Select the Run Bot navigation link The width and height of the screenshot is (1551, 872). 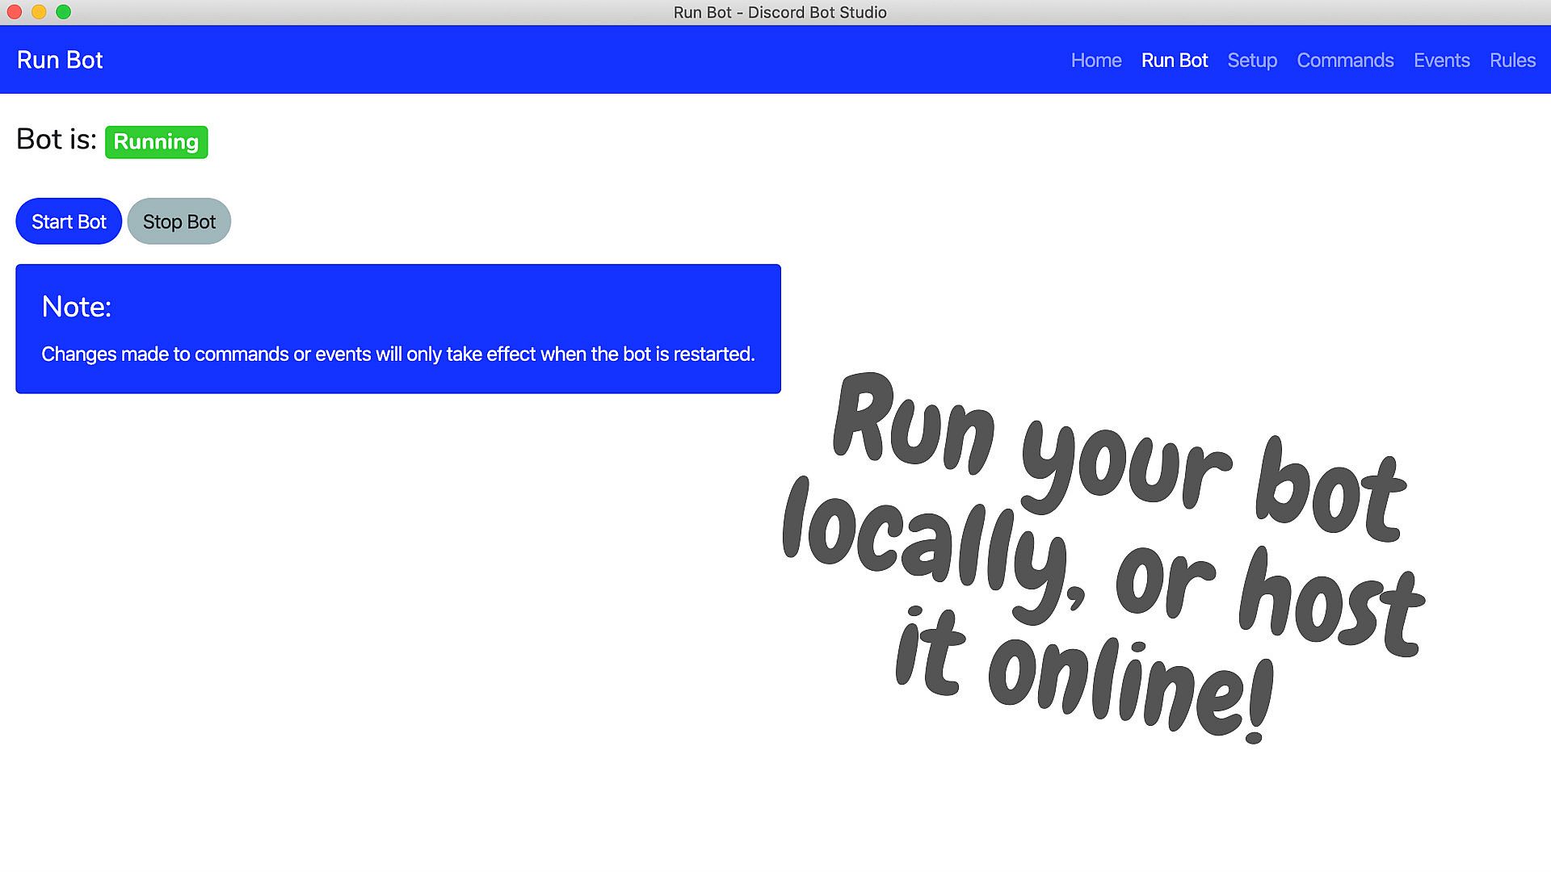pos(1174,61)
